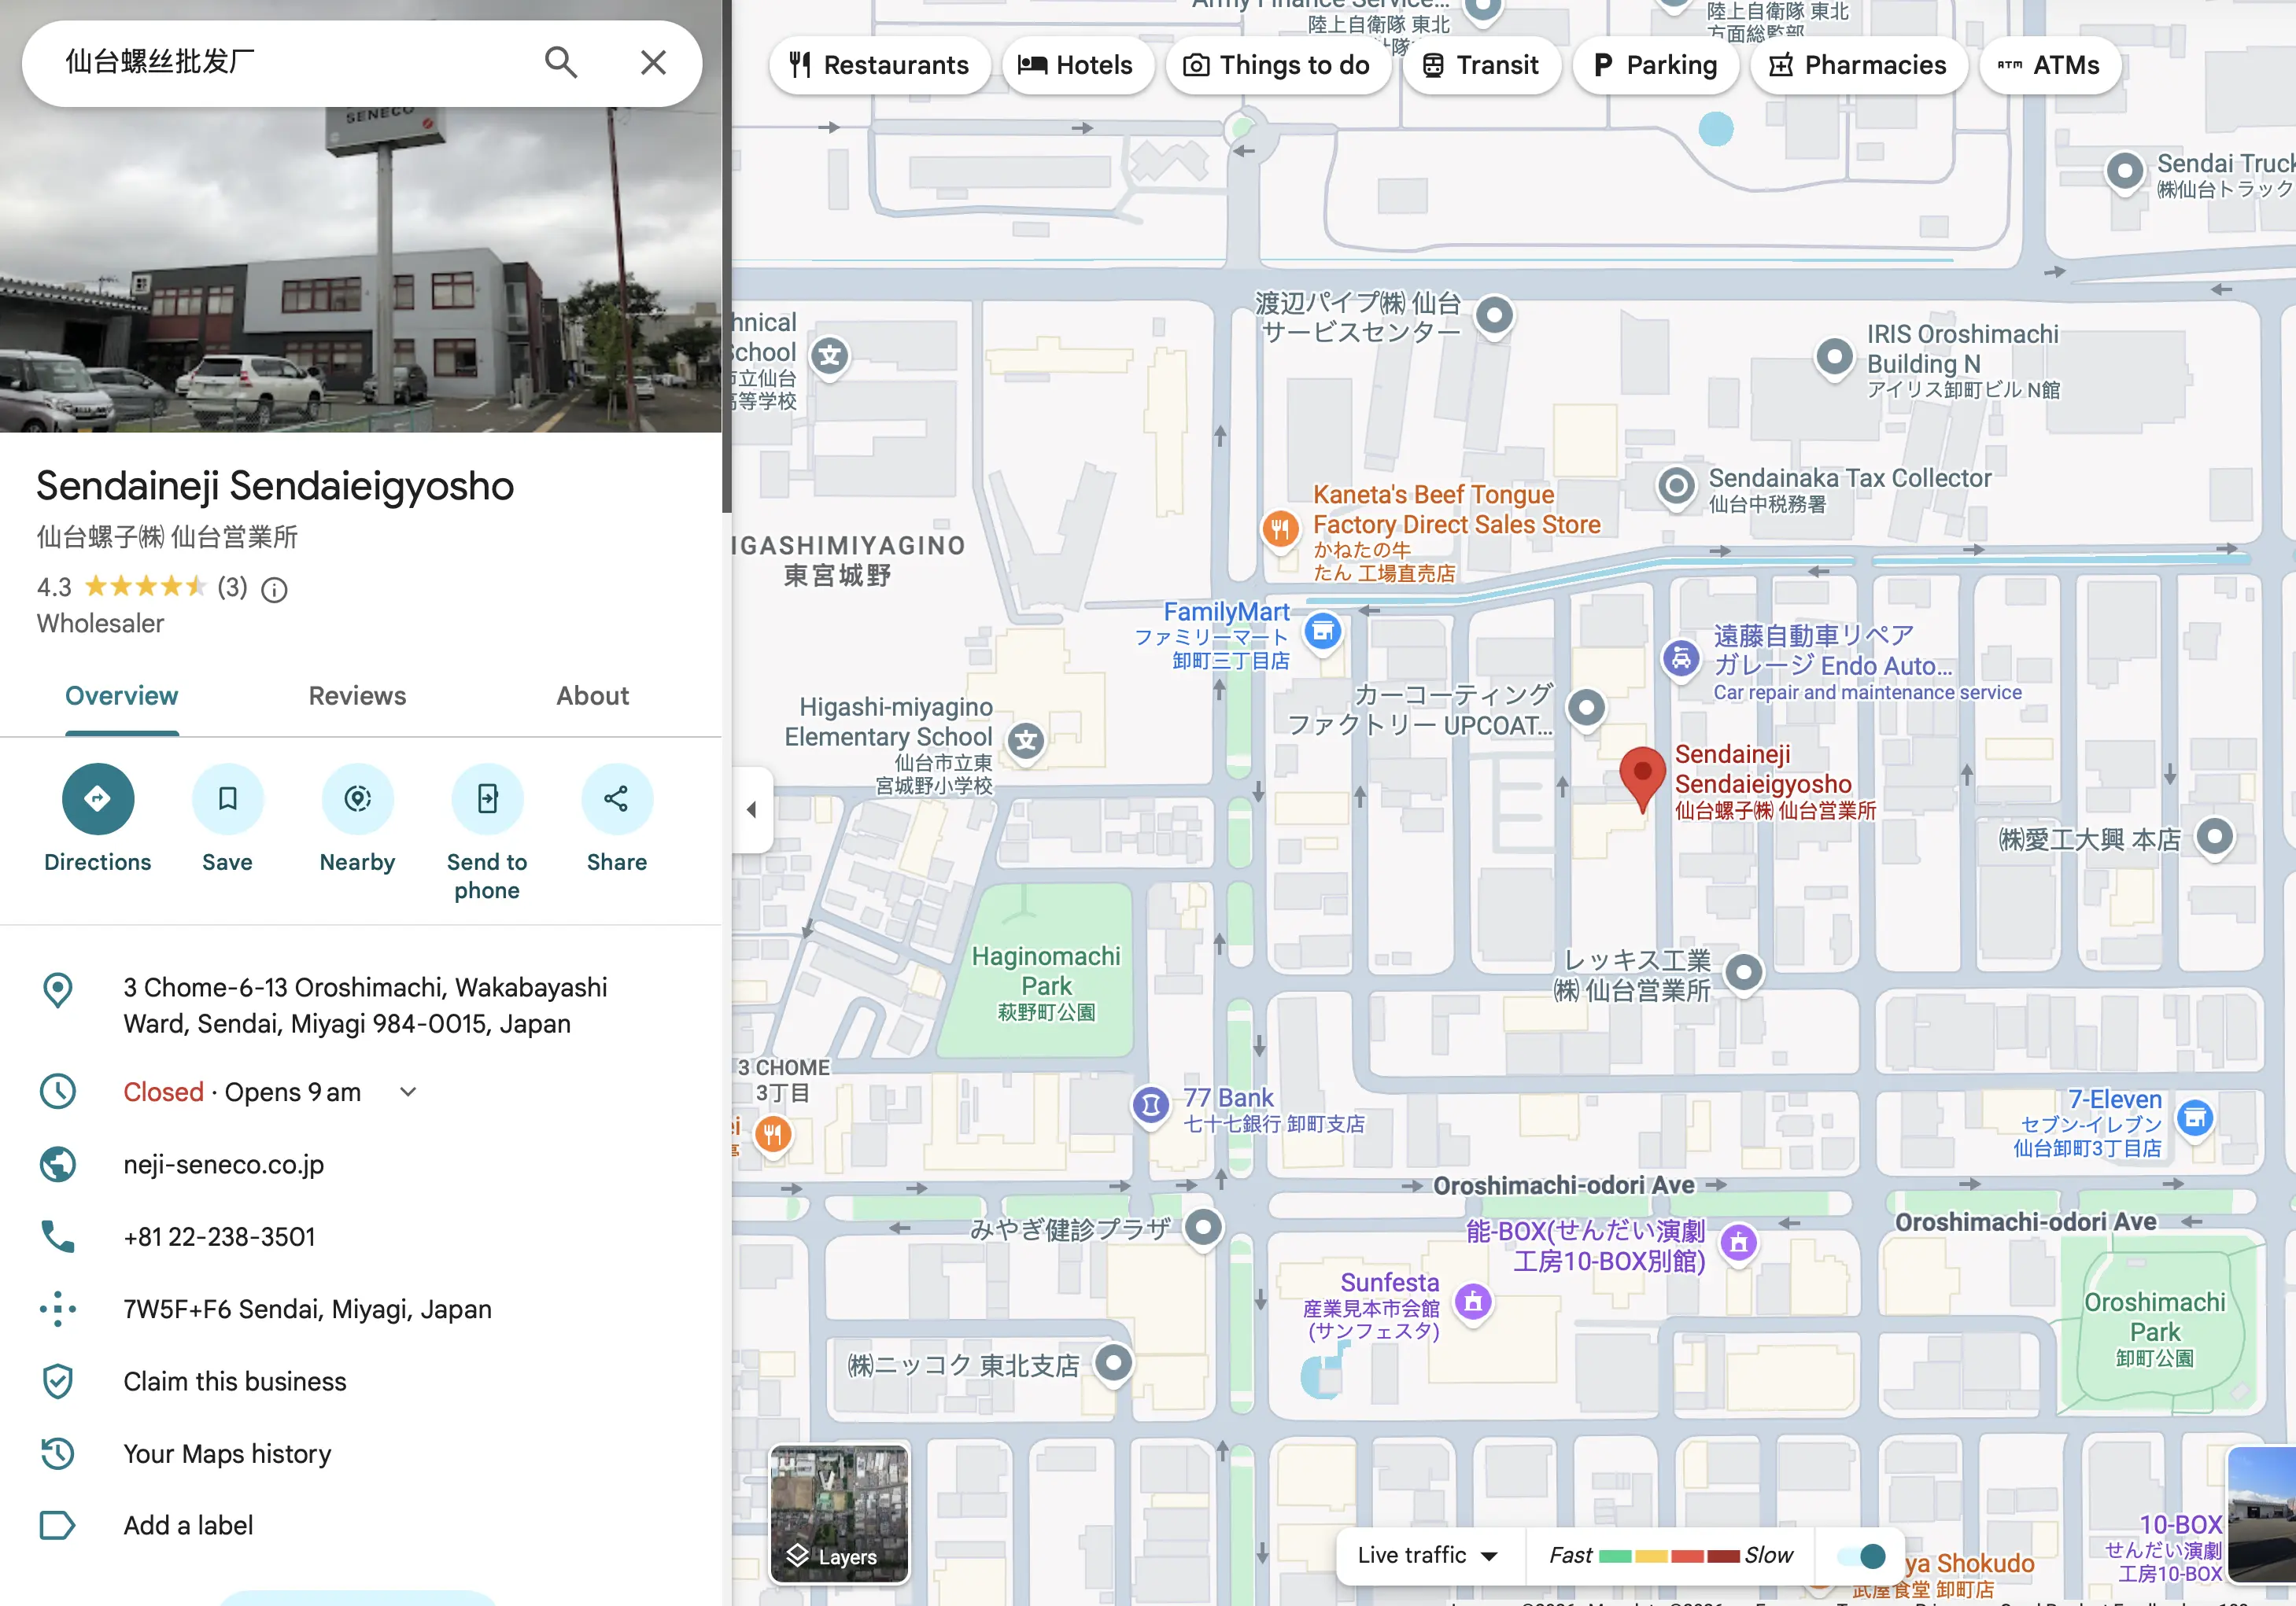Click the phone number +81 22-238-3501
This screenshot has width=2296, height=1606.
click(x=219, y=1237)
